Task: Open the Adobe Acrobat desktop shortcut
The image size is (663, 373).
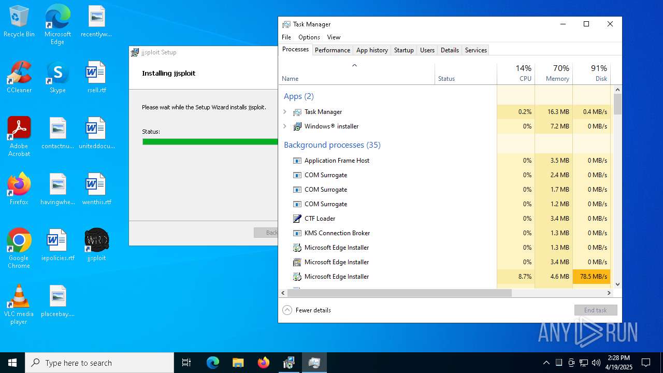Action: click(x=19, y=137)
